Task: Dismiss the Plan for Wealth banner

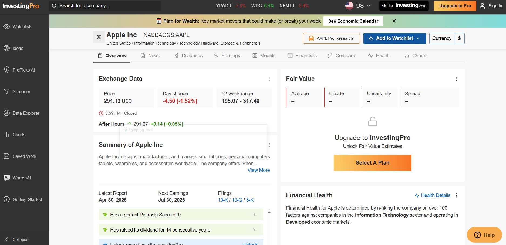Action: click(394, 21)
